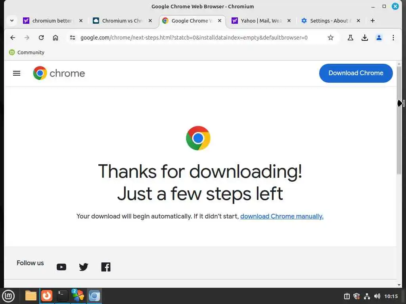Show the downloads list
Screen dimensions: 406x304
365,38
